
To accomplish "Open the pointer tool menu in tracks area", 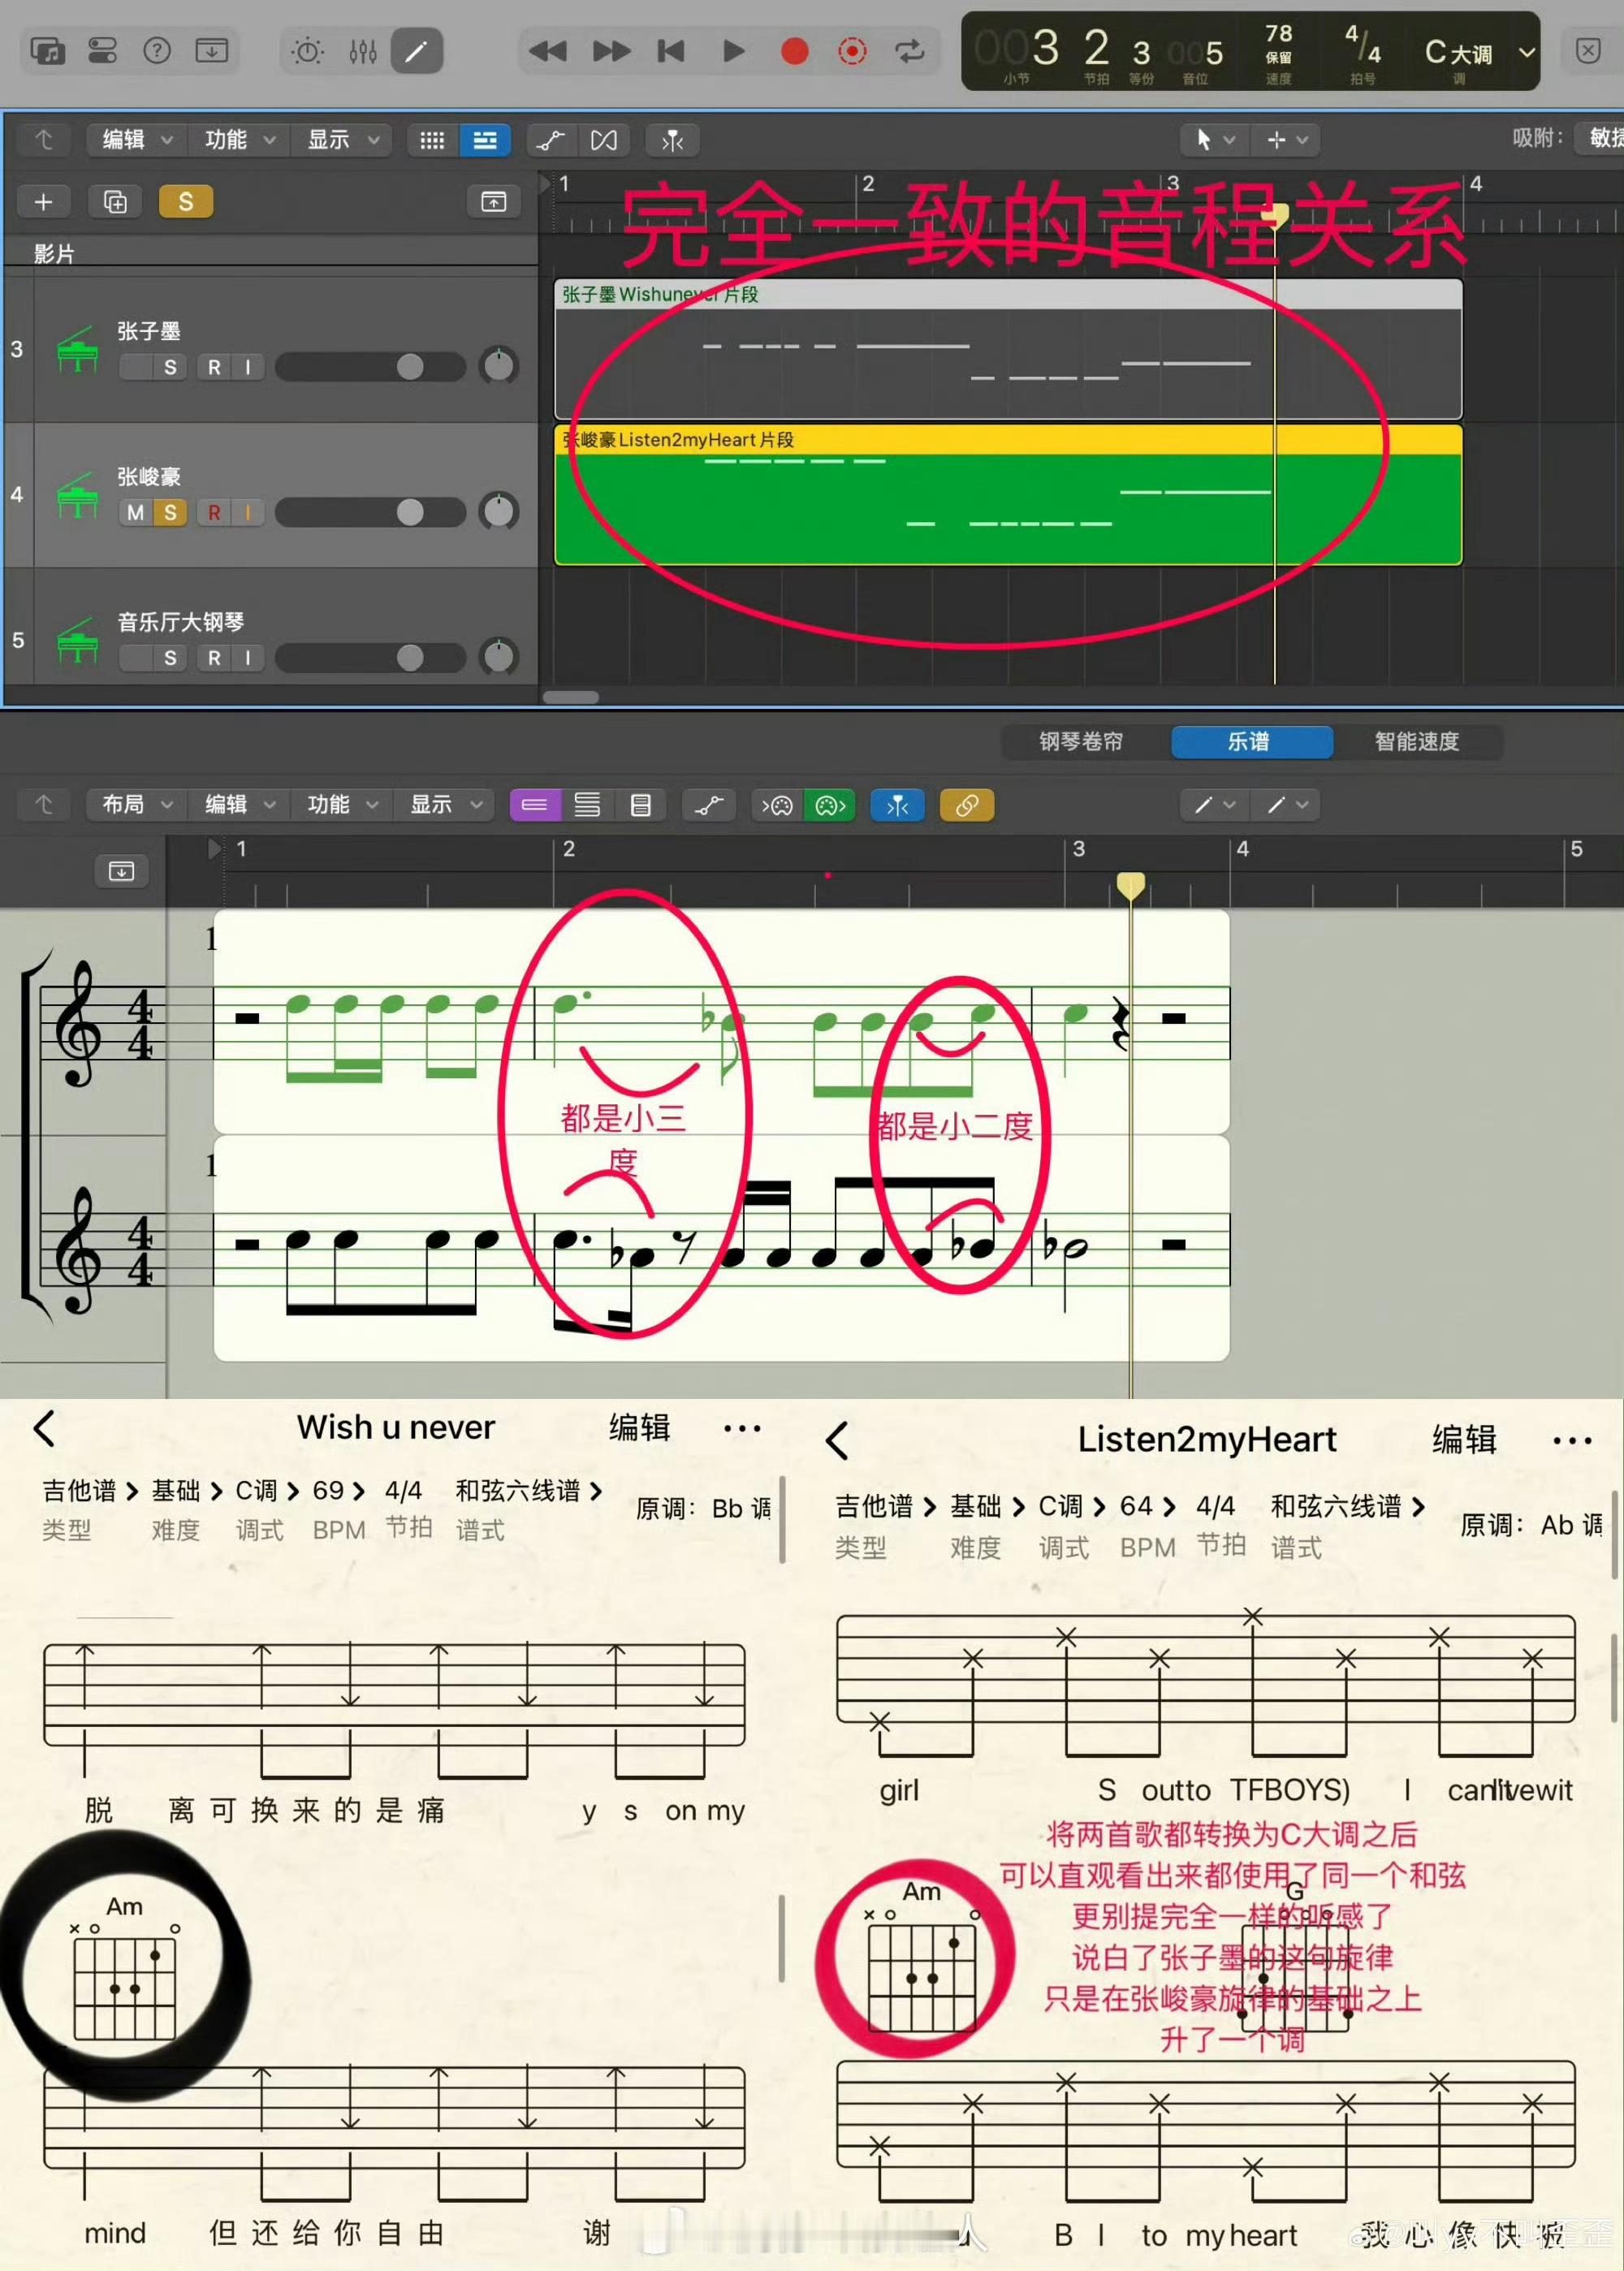I will pyautogui.click(x=1214, y=141).
